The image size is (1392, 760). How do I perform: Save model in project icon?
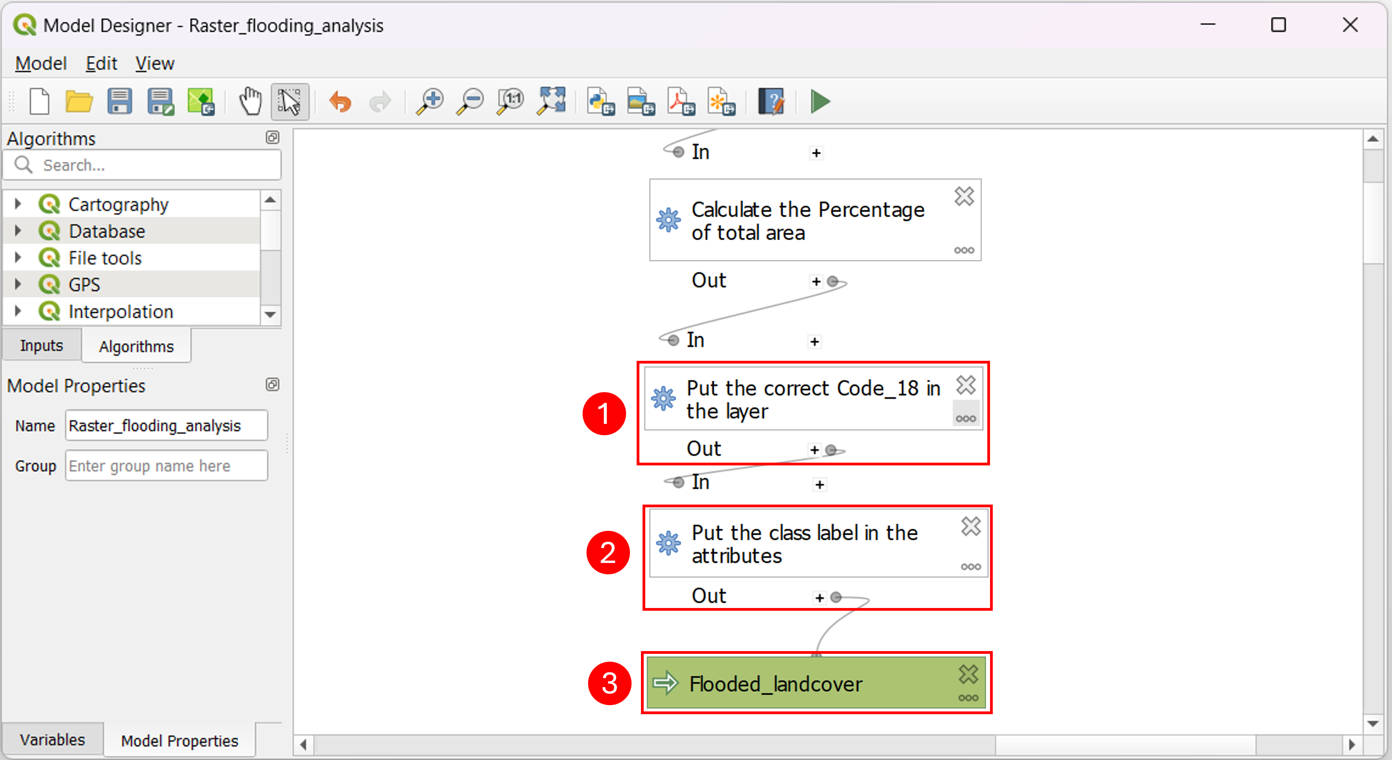click(x=201, y=101)
